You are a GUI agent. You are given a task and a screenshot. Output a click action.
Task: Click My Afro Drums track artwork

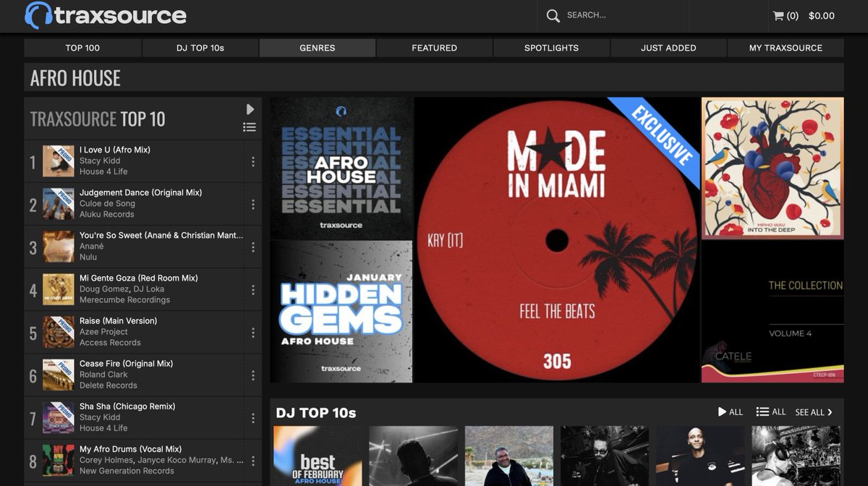[x=59, y=460]
